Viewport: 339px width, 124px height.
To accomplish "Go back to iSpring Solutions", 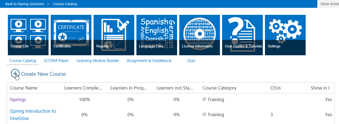I will coord(25,4).
